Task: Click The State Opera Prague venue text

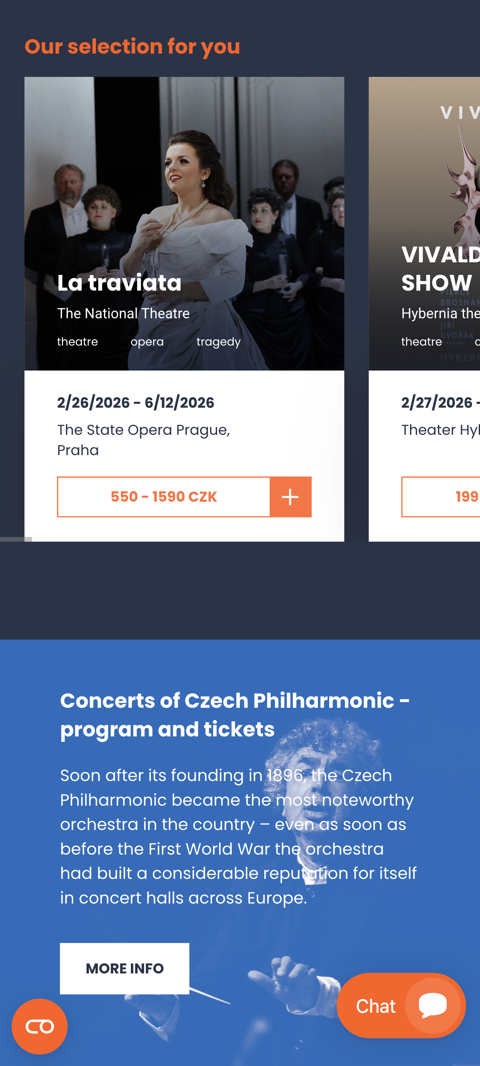Action: coord(143,430)
